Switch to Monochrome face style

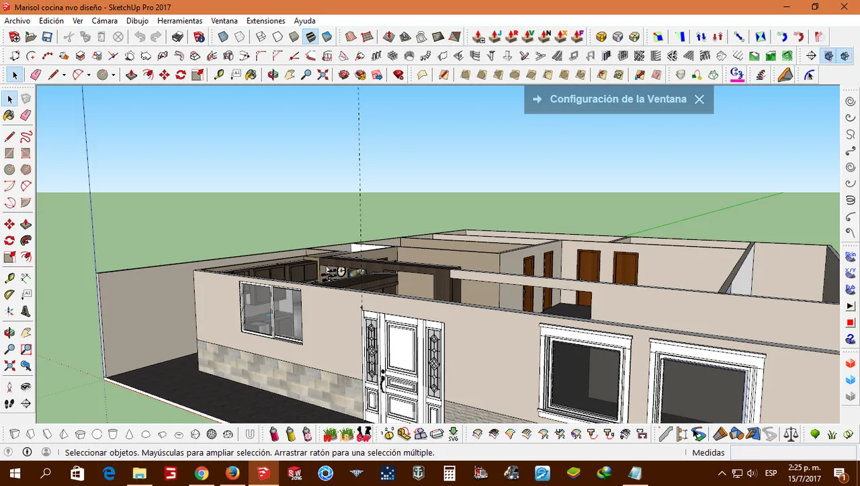pos(327,37)
